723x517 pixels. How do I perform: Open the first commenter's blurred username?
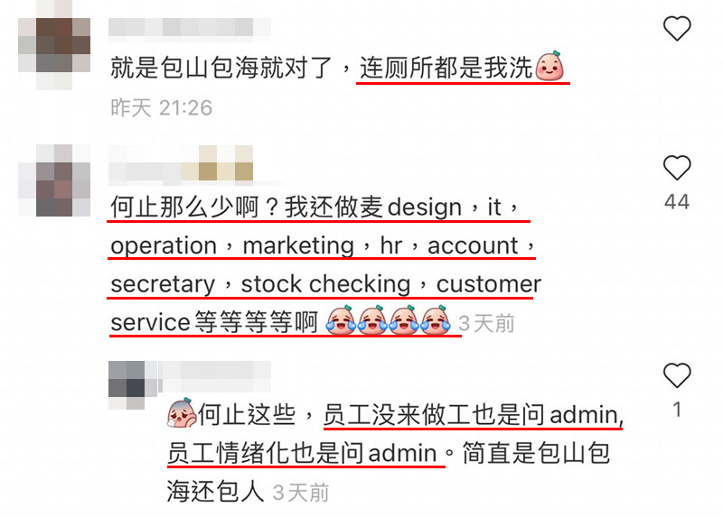point(190,27)
